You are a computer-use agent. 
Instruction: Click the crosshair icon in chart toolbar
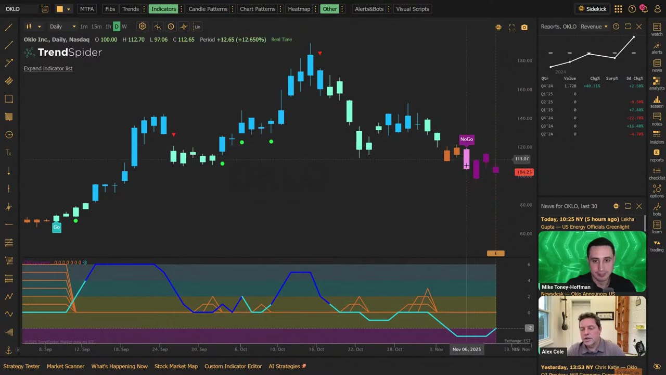point(184,27)
